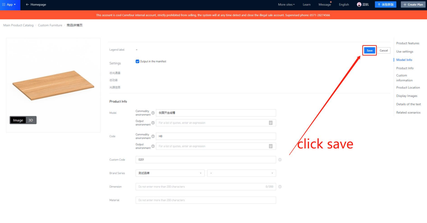Open the Brand Series 测试品牌 dropdown
This screenshot has width=427, height=223.
pyautogui.click(x=170, y=173)
